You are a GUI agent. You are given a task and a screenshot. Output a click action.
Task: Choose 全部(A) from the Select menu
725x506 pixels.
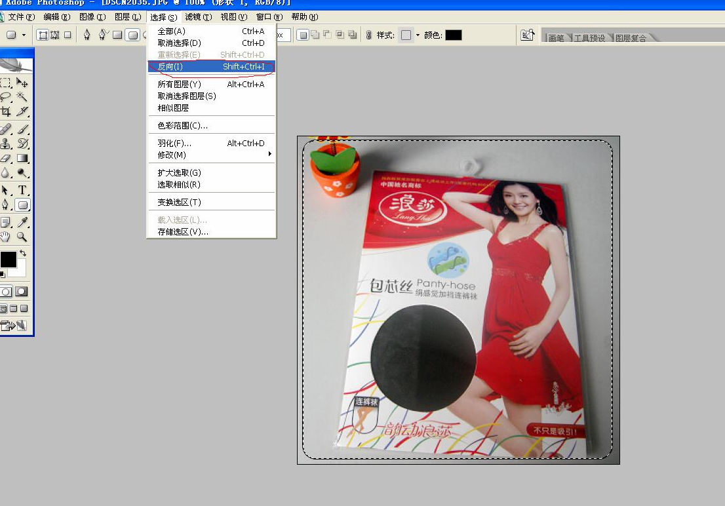[x=211, y=31]
